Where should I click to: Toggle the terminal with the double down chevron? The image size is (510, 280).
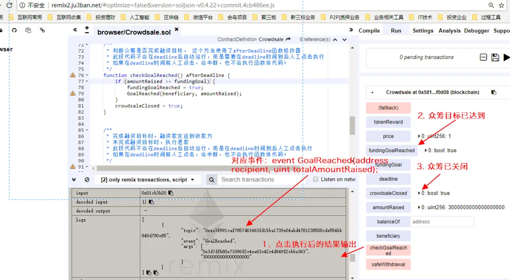[74, 180]
